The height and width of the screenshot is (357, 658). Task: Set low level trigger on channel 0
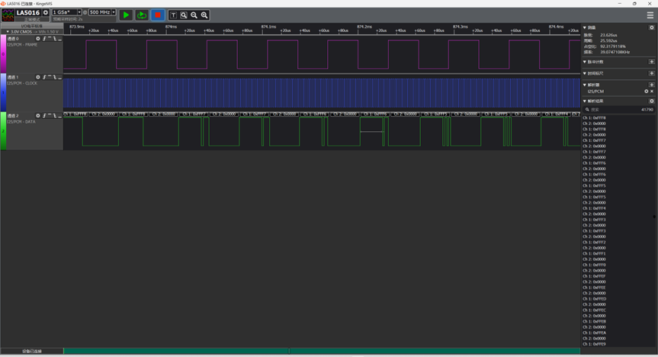59,39
